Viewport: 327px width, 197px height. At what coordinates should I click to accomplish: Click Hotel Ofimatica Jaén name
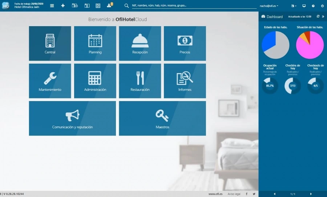(27, 7)
